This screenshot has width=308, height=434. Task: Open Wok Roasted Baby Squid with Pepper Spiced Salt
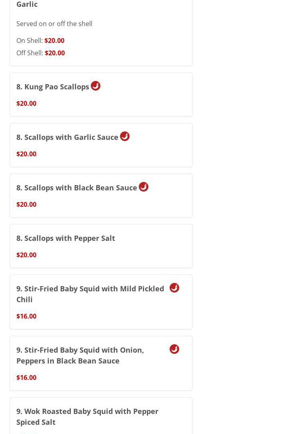pyautogui.click(x=87, y=416)
